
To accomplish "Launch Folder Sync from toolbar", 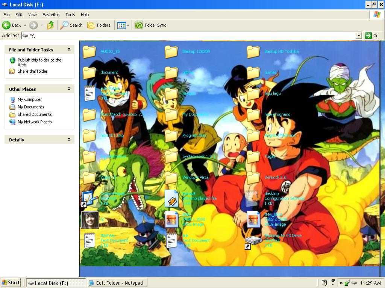I will pyautogui.click(x=150, y=25).
